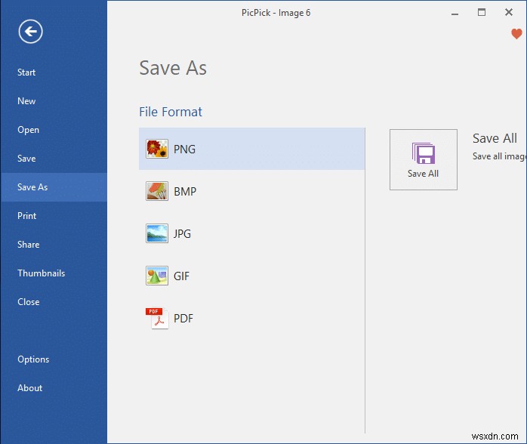The width and height of the screenshot is (527, 444).
Task: Select the Save As sidebar item
Action: point(54,187)
